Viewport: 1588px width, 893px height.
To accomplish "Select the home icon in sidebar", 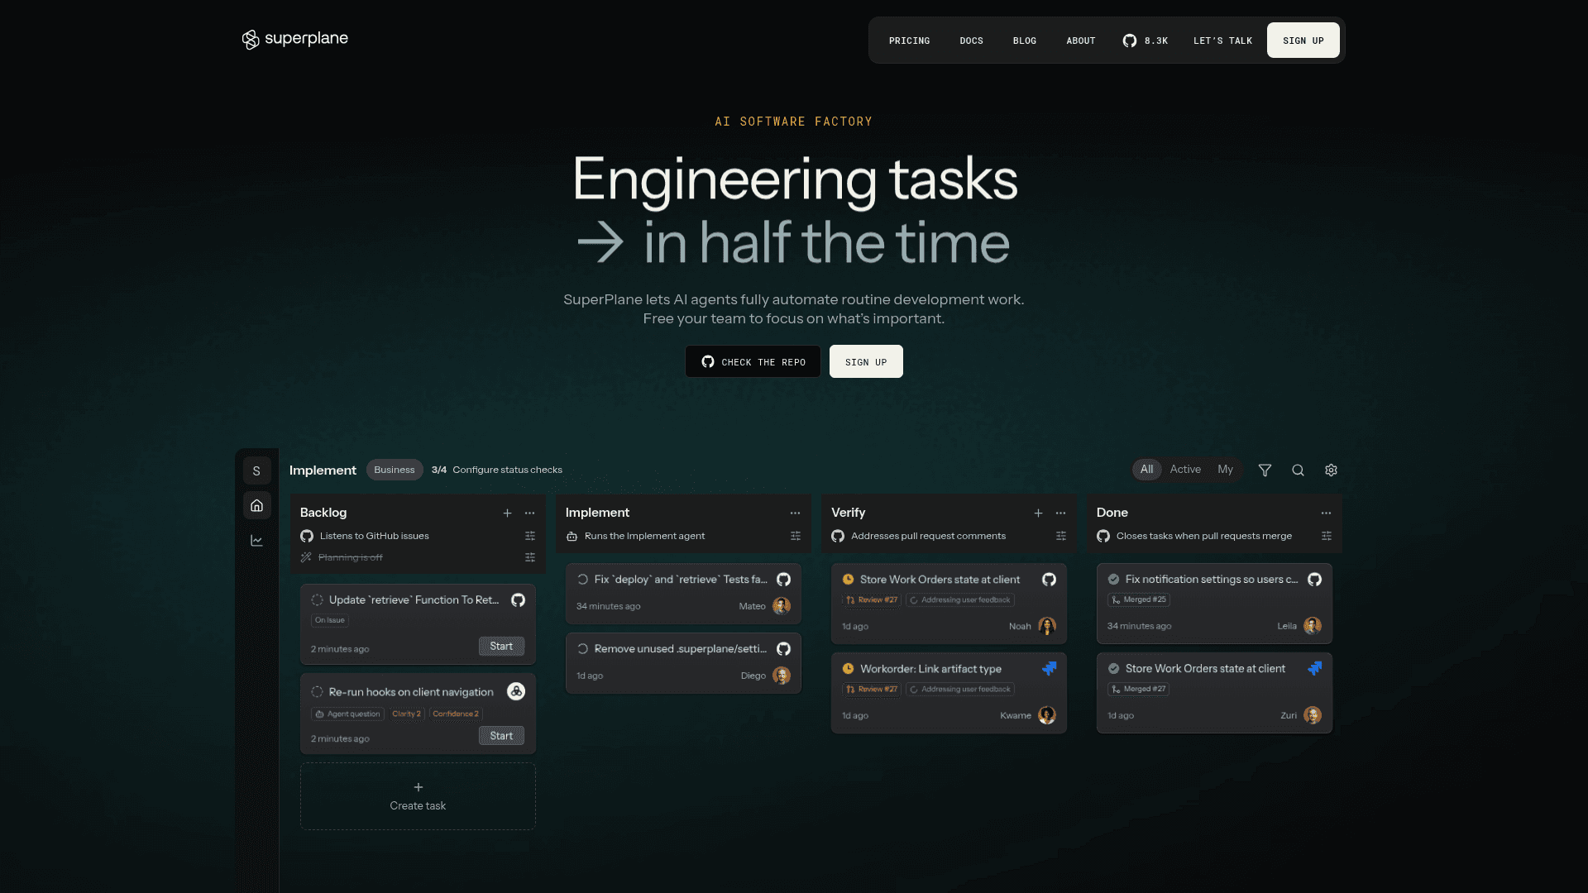I will click(x=256, y=505).
